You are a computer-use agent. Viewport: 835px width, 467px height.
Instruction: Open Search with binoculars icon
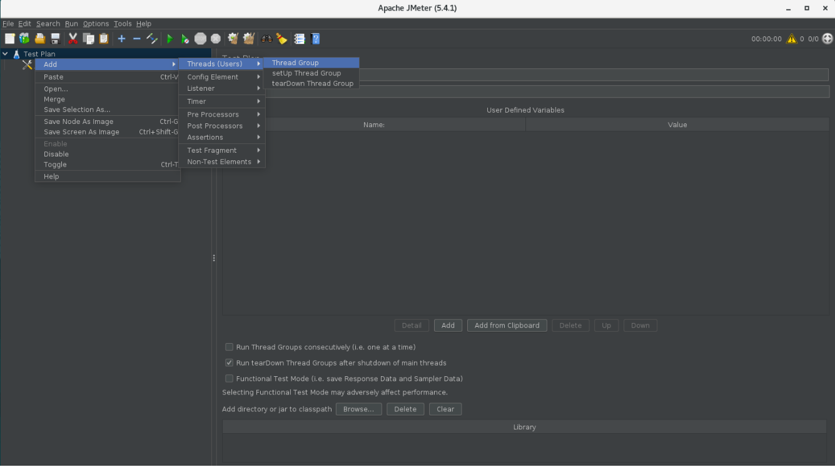[266, 39]
